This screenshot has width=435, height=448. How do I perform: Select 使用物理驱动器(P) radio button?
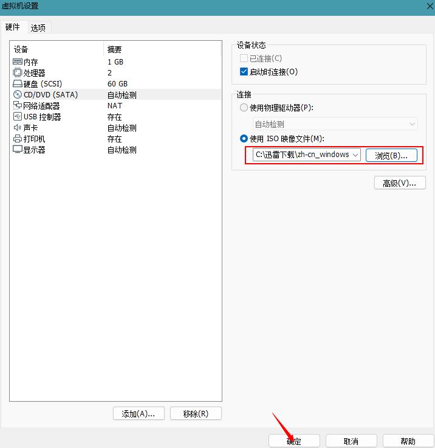[x=244, y=108]
